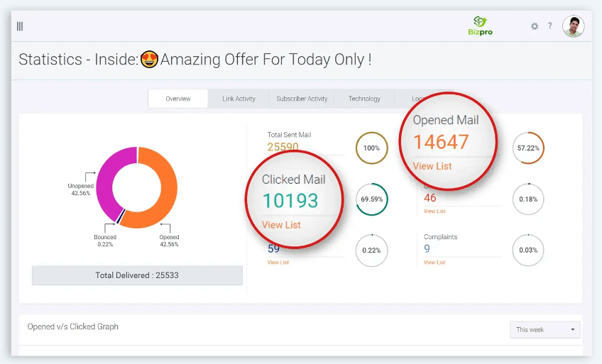Viewport: 602px width, 364px height.
Task: Click the 100% circular progress indicator
Action: pyautogui.click(x=372, y=148)
